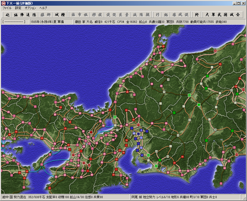Open the 大 (daimyo list) toolbar icon
This screenshot has height=201, width=247.
pyautogui.click(x=207, y=15)
